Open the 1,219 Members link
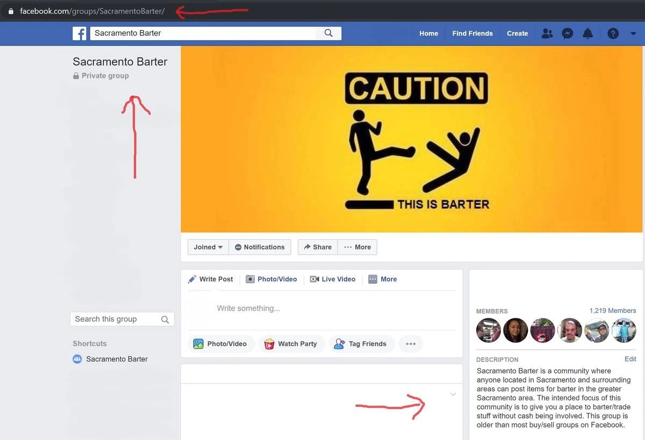The height and width of the screenshot is (440, 645). pos(613,311)
